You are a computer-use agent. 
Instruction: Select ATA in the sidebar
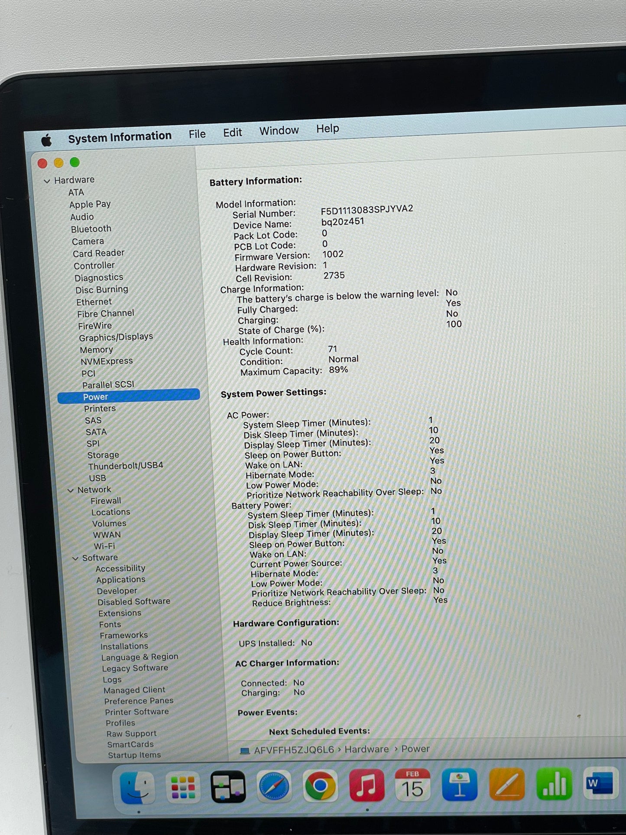coord(76,192)
